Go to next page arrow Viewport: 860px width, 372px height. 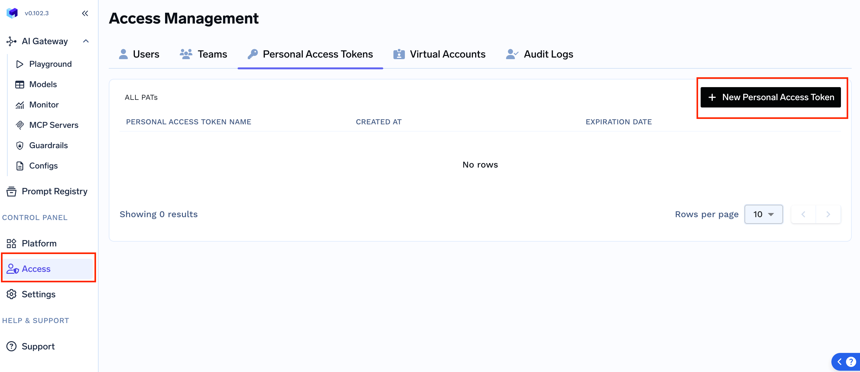coord(828,214)
